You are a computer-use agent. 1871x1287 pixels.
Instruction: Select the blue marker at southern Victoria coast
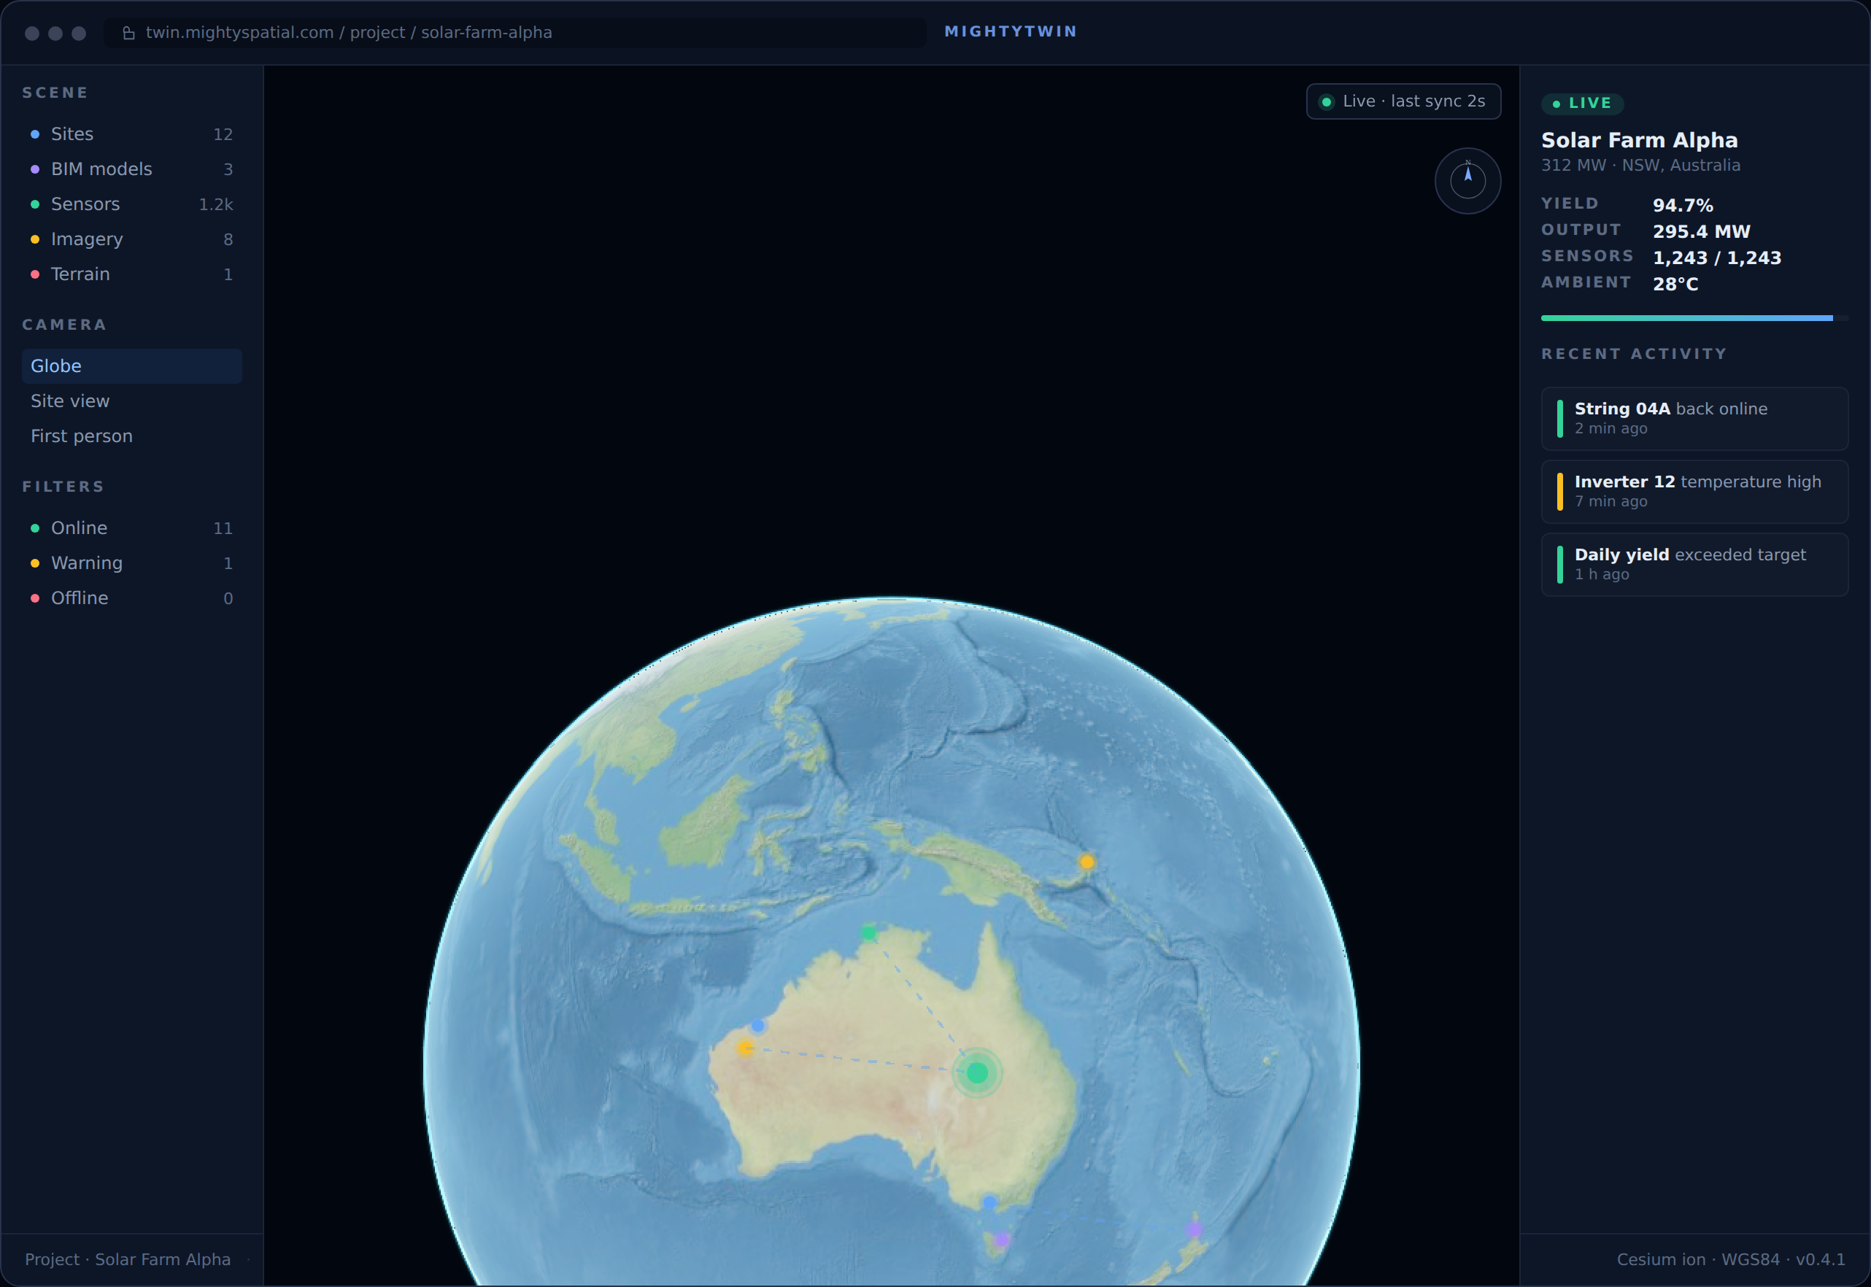(x=989, y=1202)
